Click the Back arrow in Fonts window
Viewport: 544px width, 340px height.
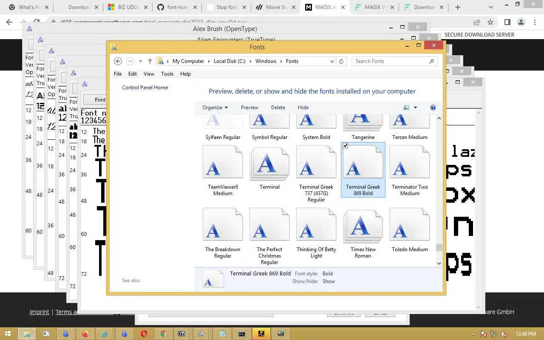tap(118, 61)
